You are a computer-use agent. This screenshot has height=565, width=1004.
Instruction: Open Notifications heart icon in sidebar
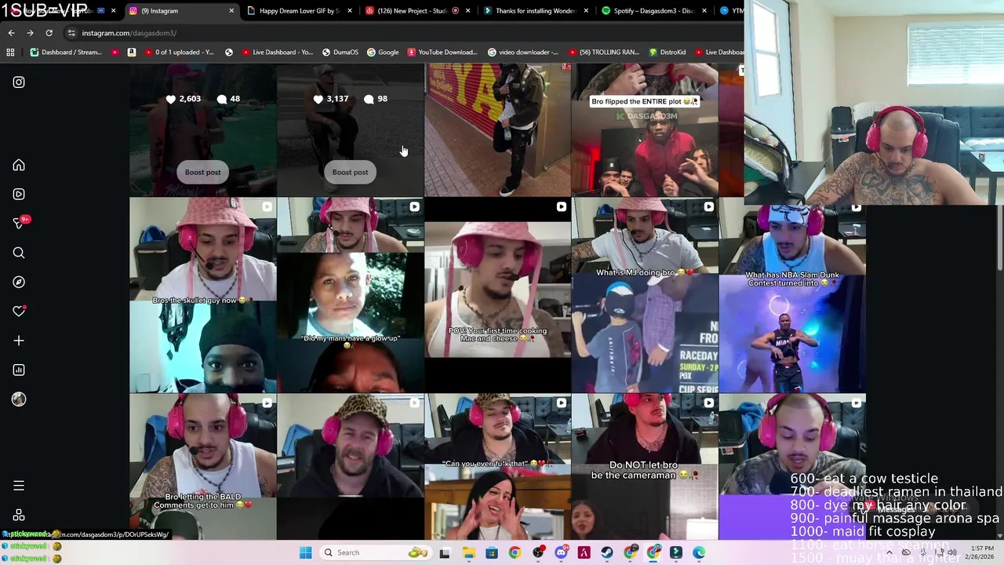(19, 312)
